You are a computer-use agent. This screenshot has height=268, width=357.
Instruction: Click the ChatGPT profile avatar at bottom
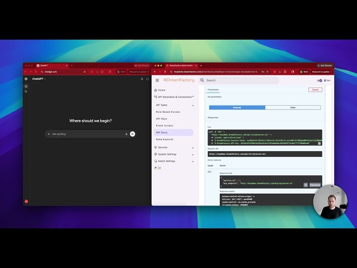pyautogui.click(x=26, y=202)
